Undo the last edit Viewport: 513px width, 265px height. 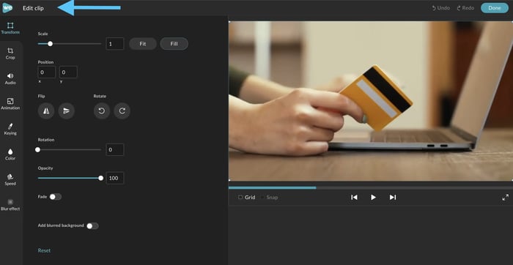(440, 8)
